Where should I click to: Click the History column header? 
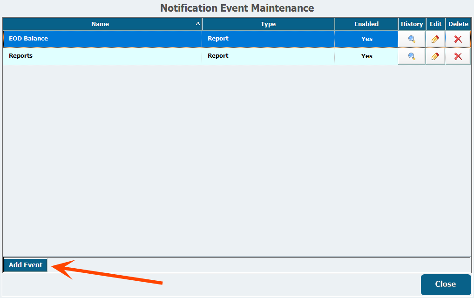[412, 24]
